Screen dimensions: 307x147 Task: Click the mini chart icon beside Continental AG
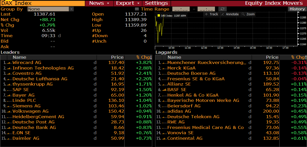tap(165, 138)
